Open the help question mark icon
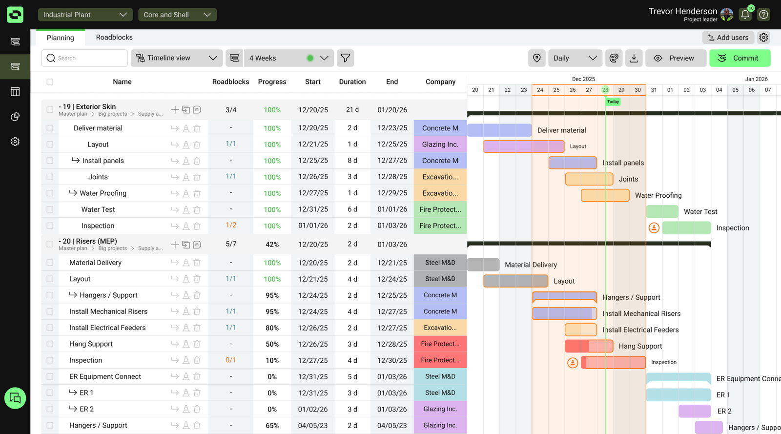Image resolution: width=781 pixels, height=434 pixels. [764, 15]
